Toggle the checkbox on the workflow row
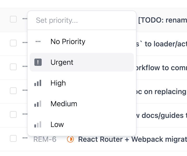The width and height of the screenshot is (187, 156). [13, 67]
